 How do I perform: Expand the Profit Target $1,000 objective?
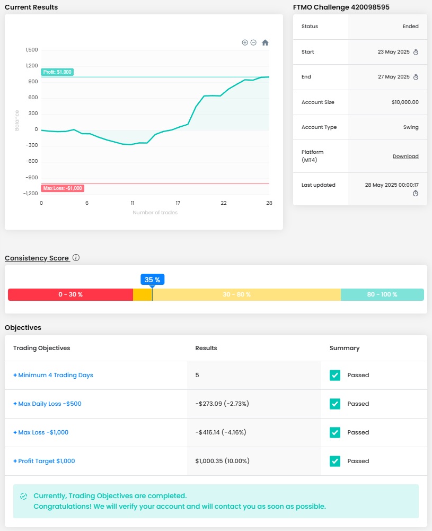coord(44,461)
